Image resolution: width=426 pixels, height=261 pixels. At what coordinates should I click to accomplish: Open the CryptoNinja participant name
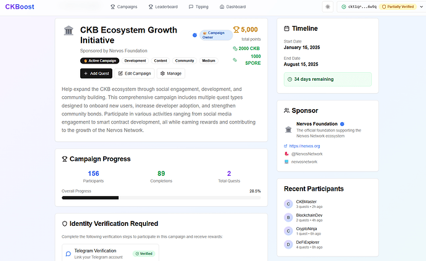click(x=306, y=229)
